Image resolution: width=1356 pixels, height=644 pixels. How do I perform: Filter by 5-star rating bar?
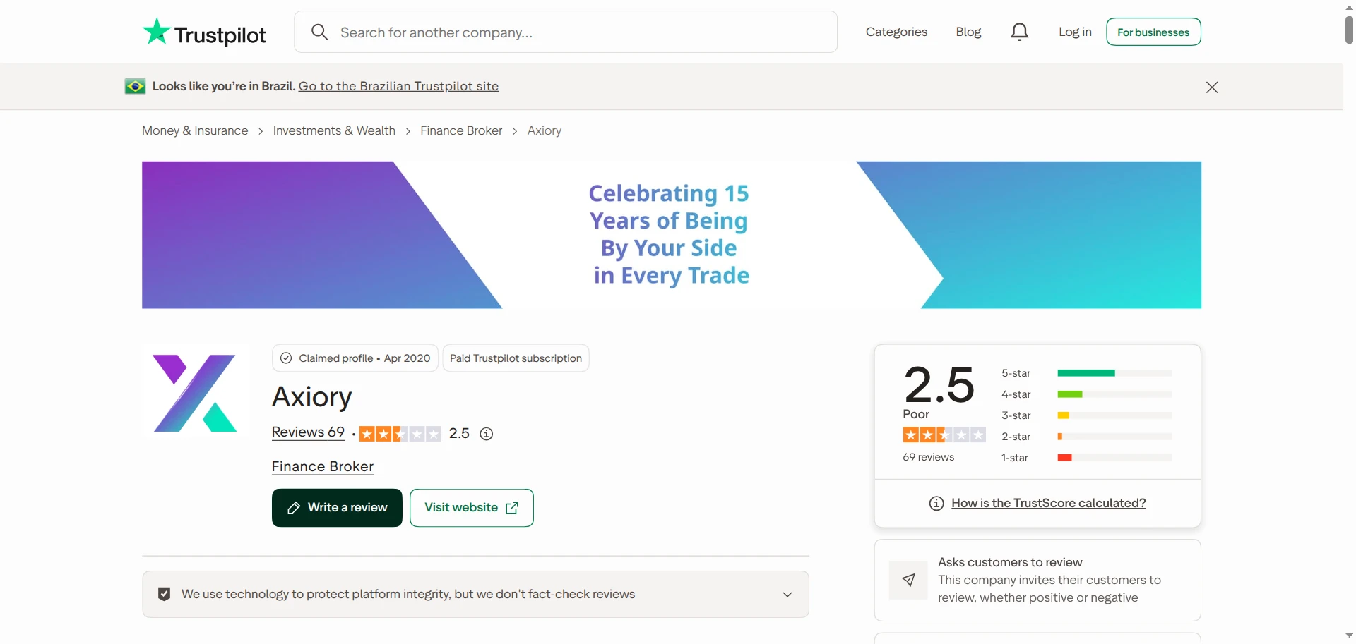pyautogui.click(x=1087, y=373)
